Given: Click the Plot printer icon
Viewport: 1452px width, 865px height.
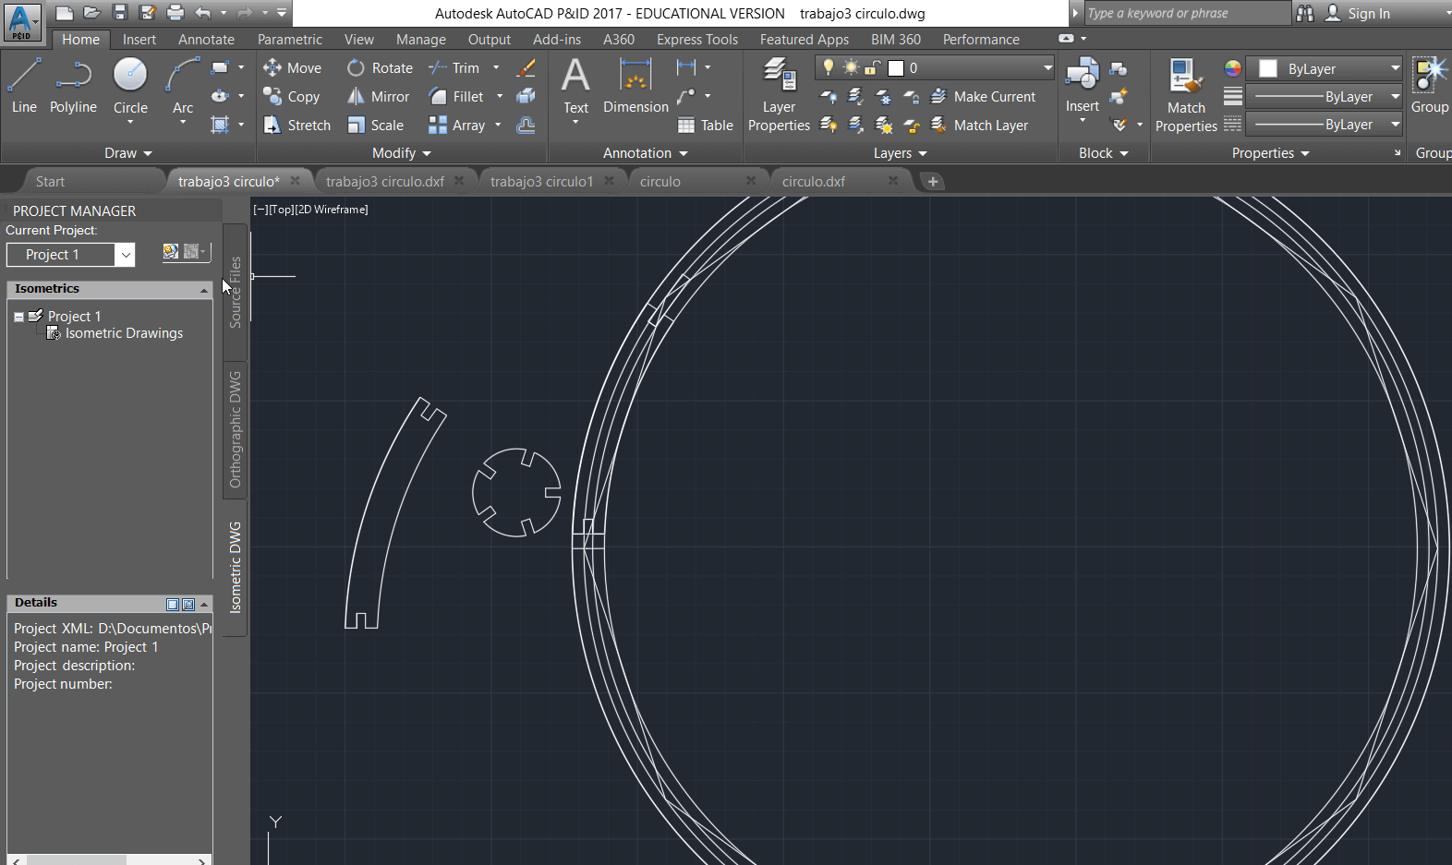Looking at the screenshot, I should point(175,13).
